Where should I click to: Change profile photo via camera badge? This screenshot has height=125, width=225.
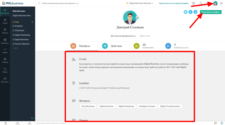[137, 18]
